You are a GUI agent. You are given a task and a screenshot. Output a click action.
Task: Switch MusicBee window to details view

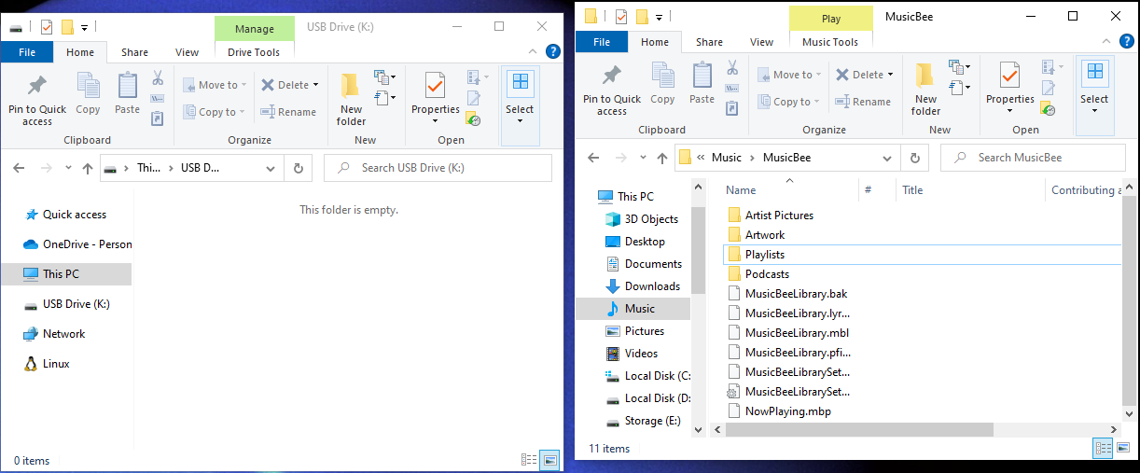pyautogui.click(x=1103, y=448)
